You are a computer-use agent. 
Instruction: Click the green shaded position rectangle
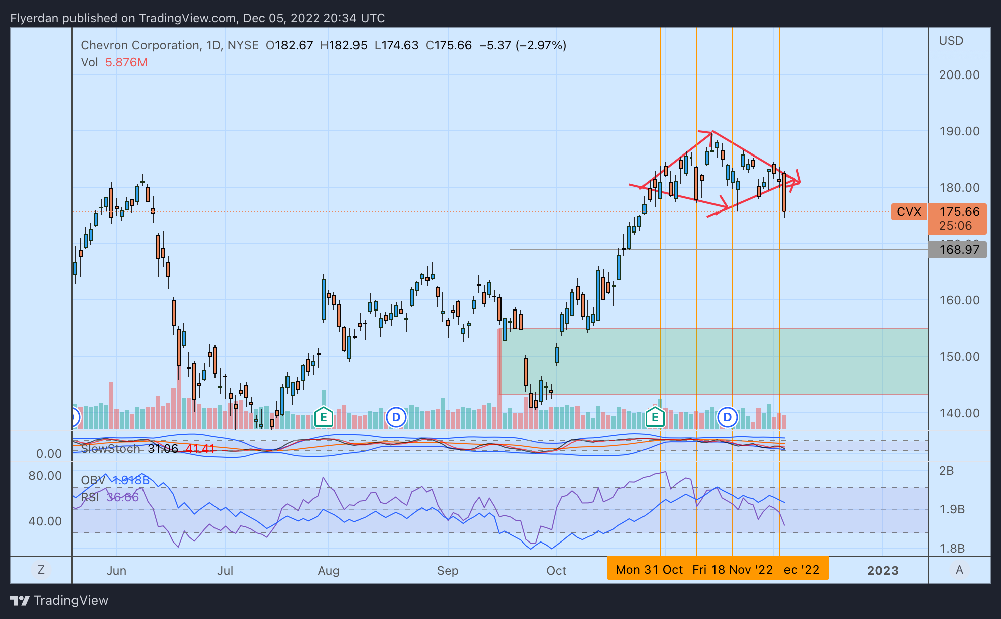coord(715,361)
